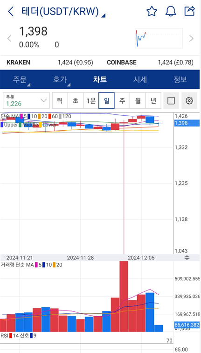
Task: Click the 66,616.382 volume tag
Action: pyautogui.click(x=187, y=325)
